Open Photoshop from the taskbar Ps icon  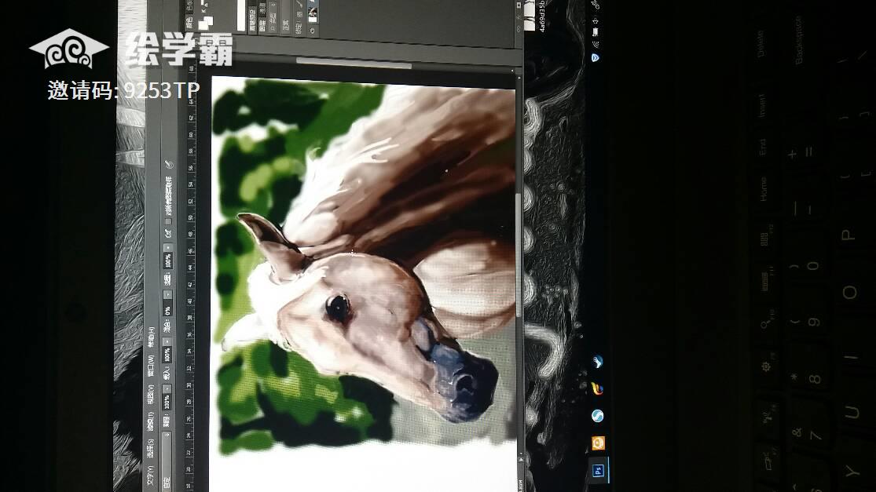tap(599, 470)
